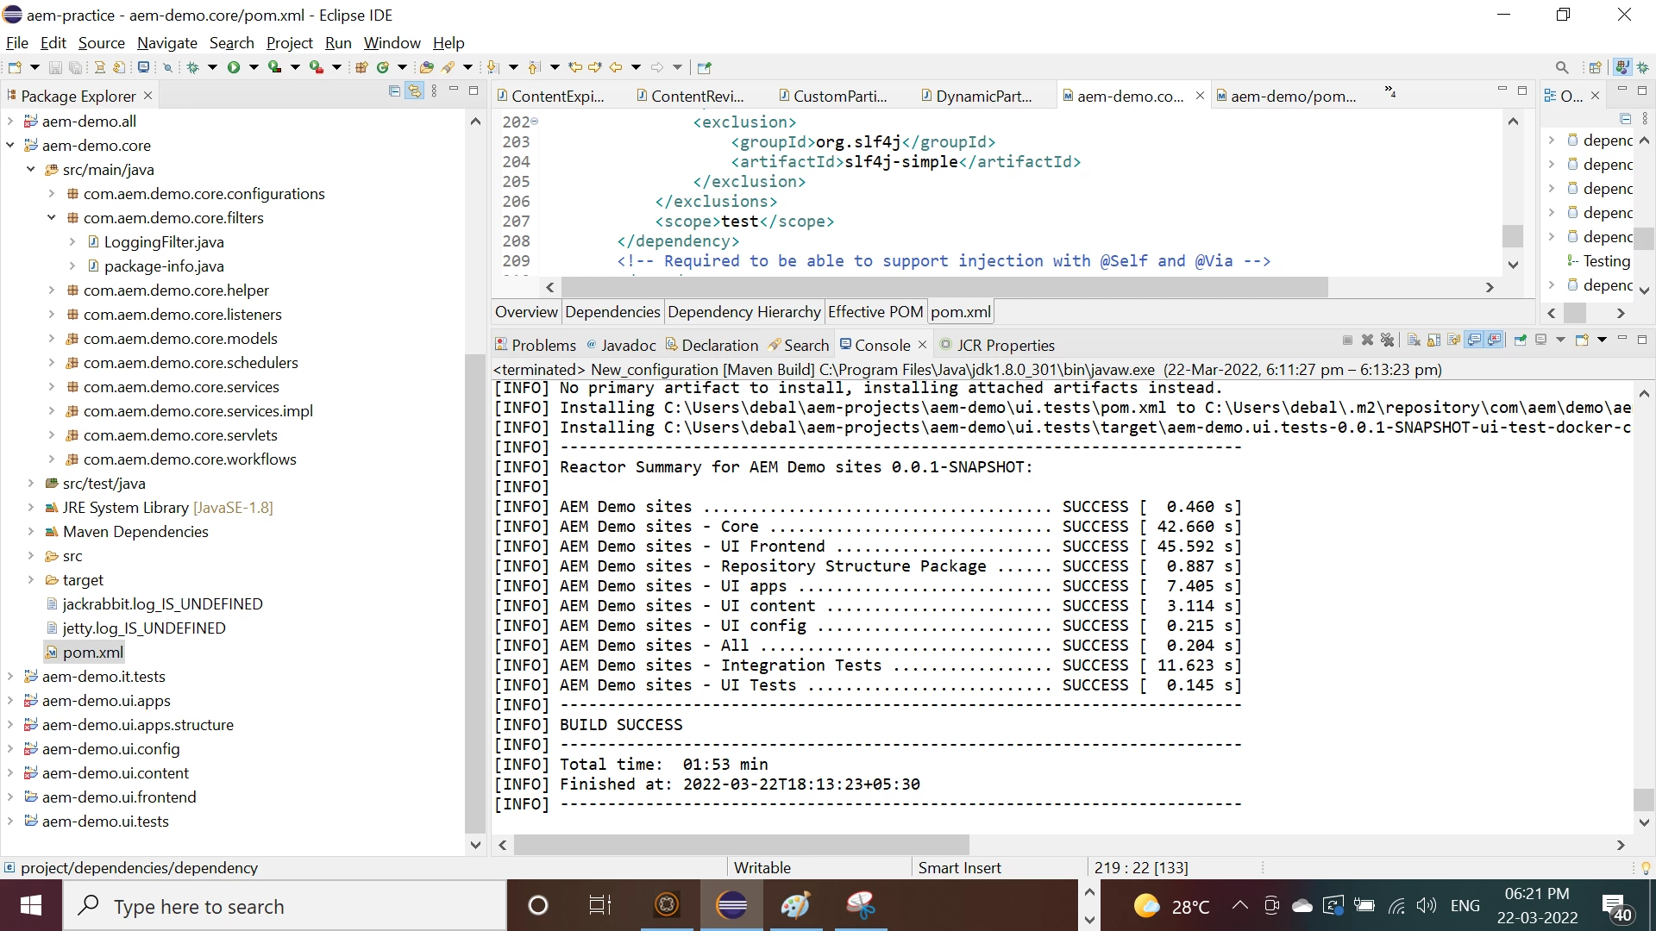This screenshot has width=1656, height=931.
Task: Click Pin Console icon
Action: coord(1520,341)
